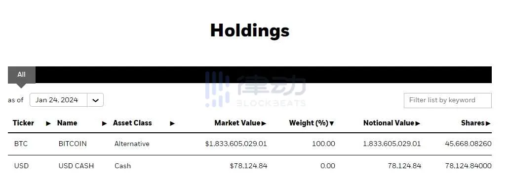Click the Market Value column header
The height and width of the screenshot is (179, 511).
pyautogui.click(x=237, y=123)
